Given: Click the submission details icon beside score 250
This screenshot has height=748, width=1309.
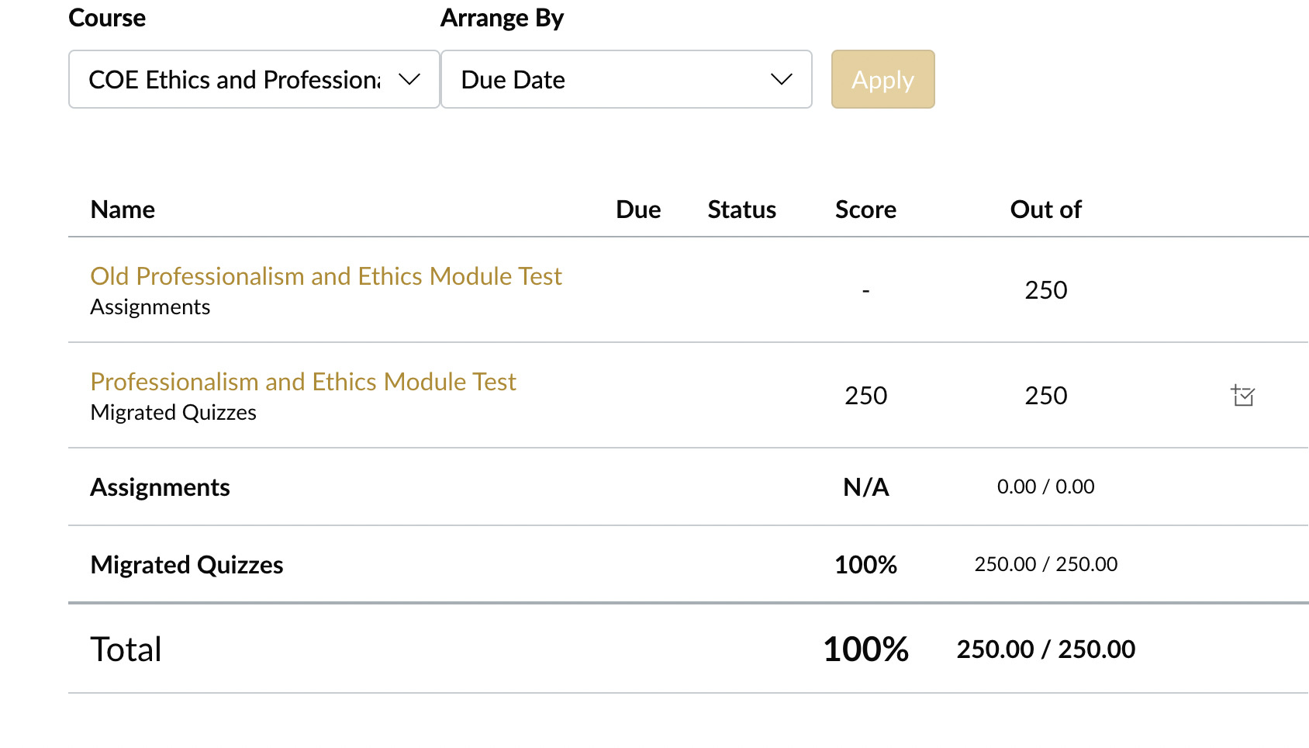Looking at the screenshot, I should pyautogui.click(x=1243, y=396).
